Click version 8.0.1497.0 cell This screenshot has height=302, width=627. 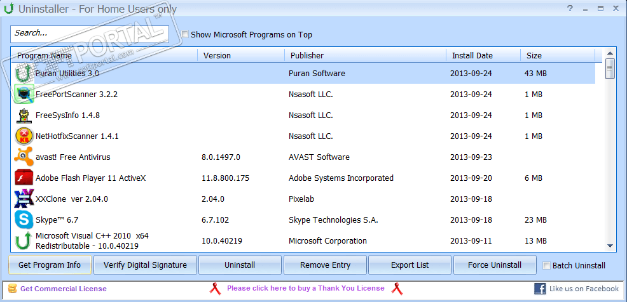221,157
